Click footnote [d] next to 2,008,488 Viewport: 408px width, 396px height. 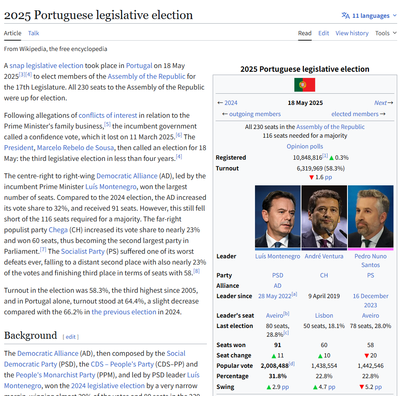point(291,364)
